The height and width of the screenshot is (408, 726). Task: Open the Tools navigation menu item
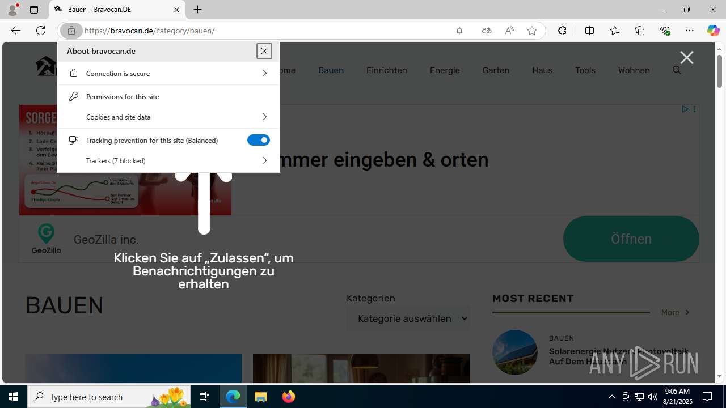585,70
